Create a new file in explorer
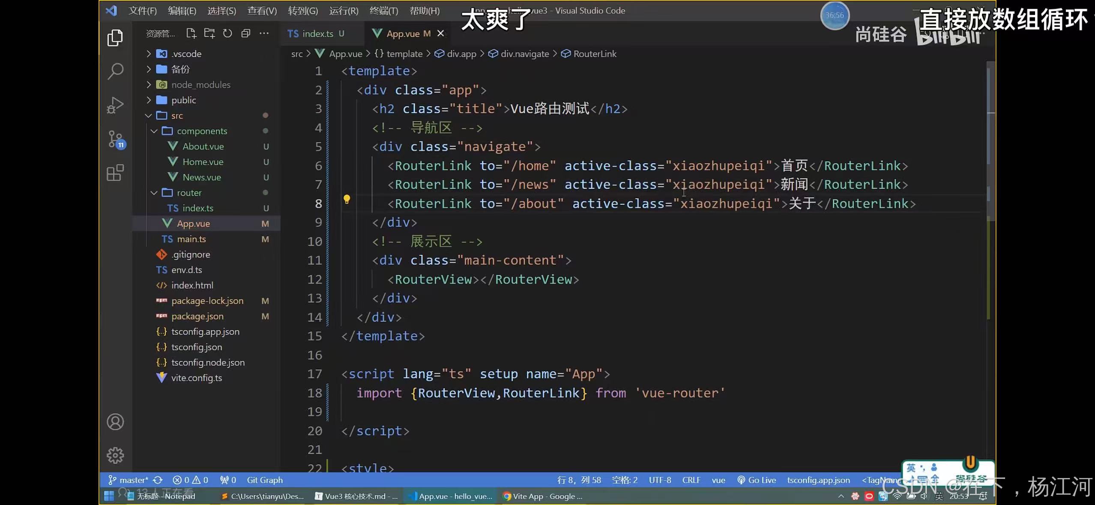This screenshot has height=505, width=1095. pos(191,33)
